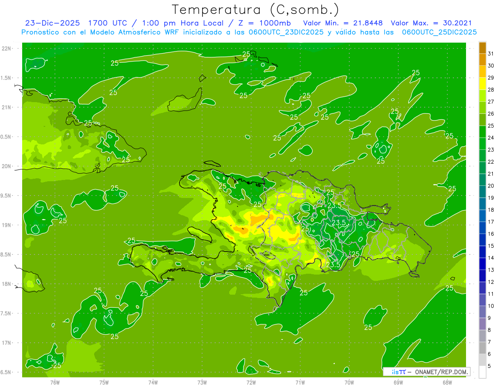Image resolution: width=502 pixels, height=388 pixels.
Task: Click the colorbar label 5
Action: [x=489, y=366]
